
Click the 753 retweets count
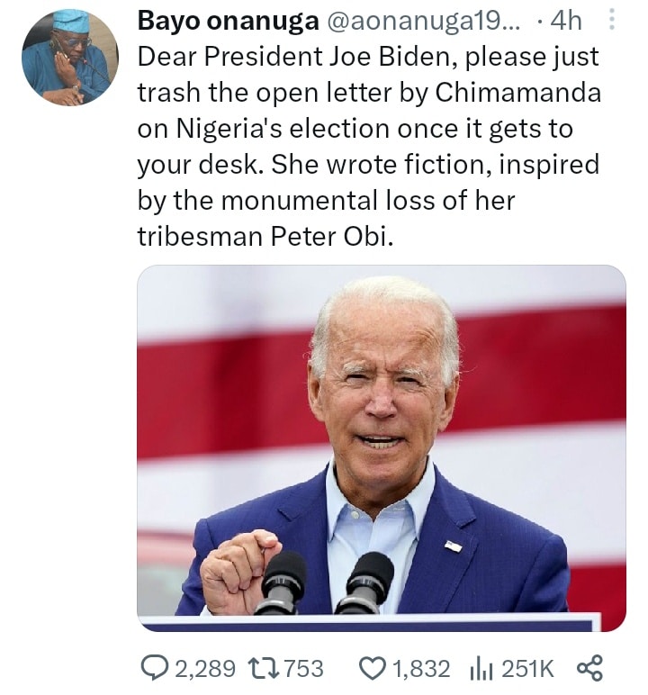pyautogui.click(x=302, y=668)
